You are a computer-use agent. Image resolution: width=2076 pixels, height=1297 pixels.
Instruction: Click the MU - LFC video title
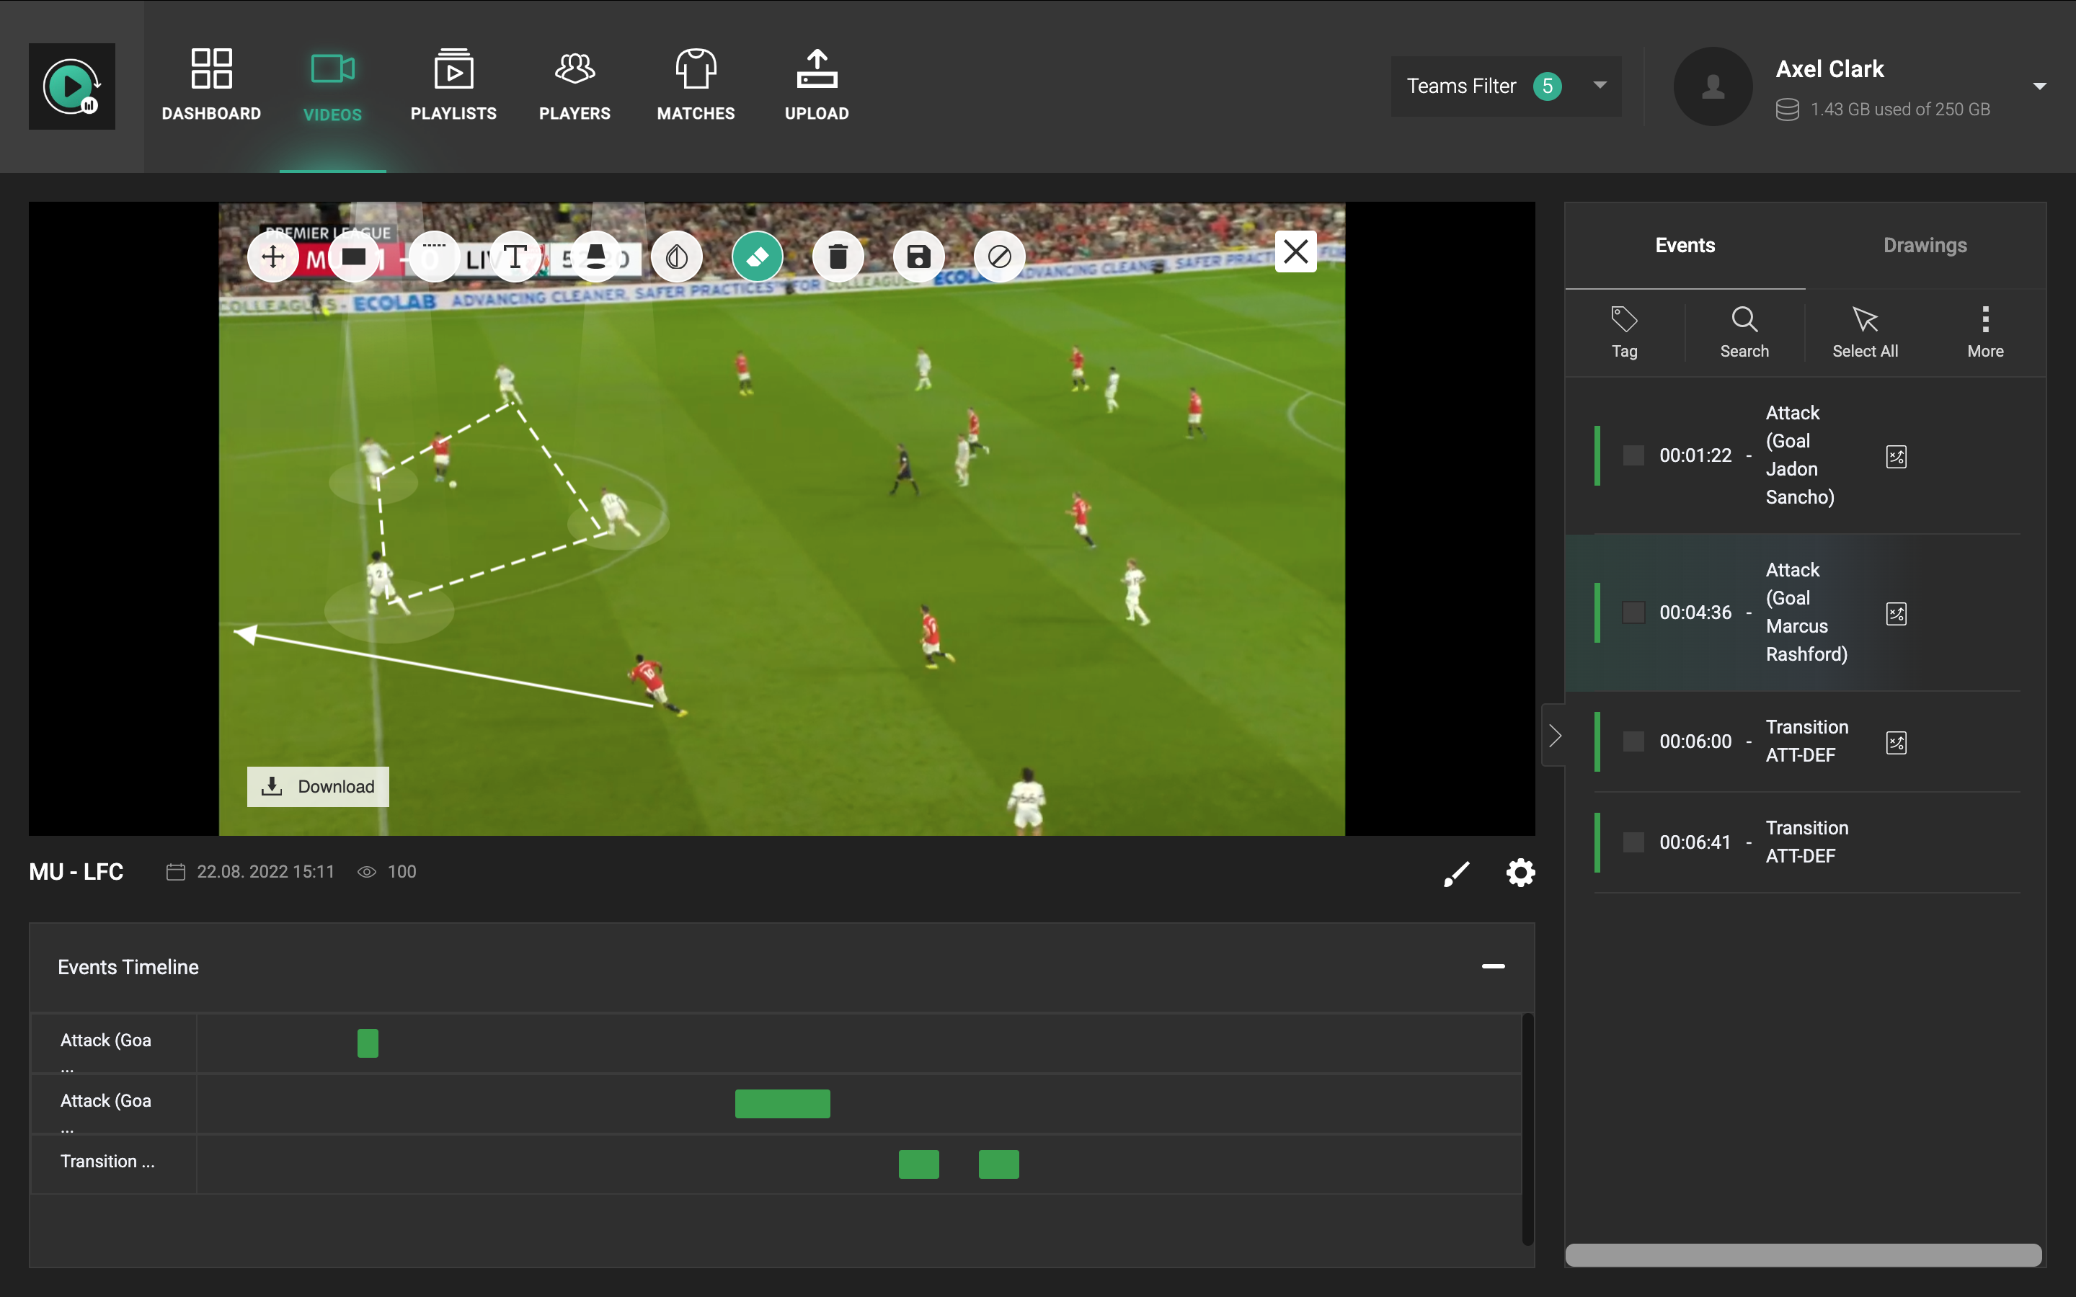(76, 872)
